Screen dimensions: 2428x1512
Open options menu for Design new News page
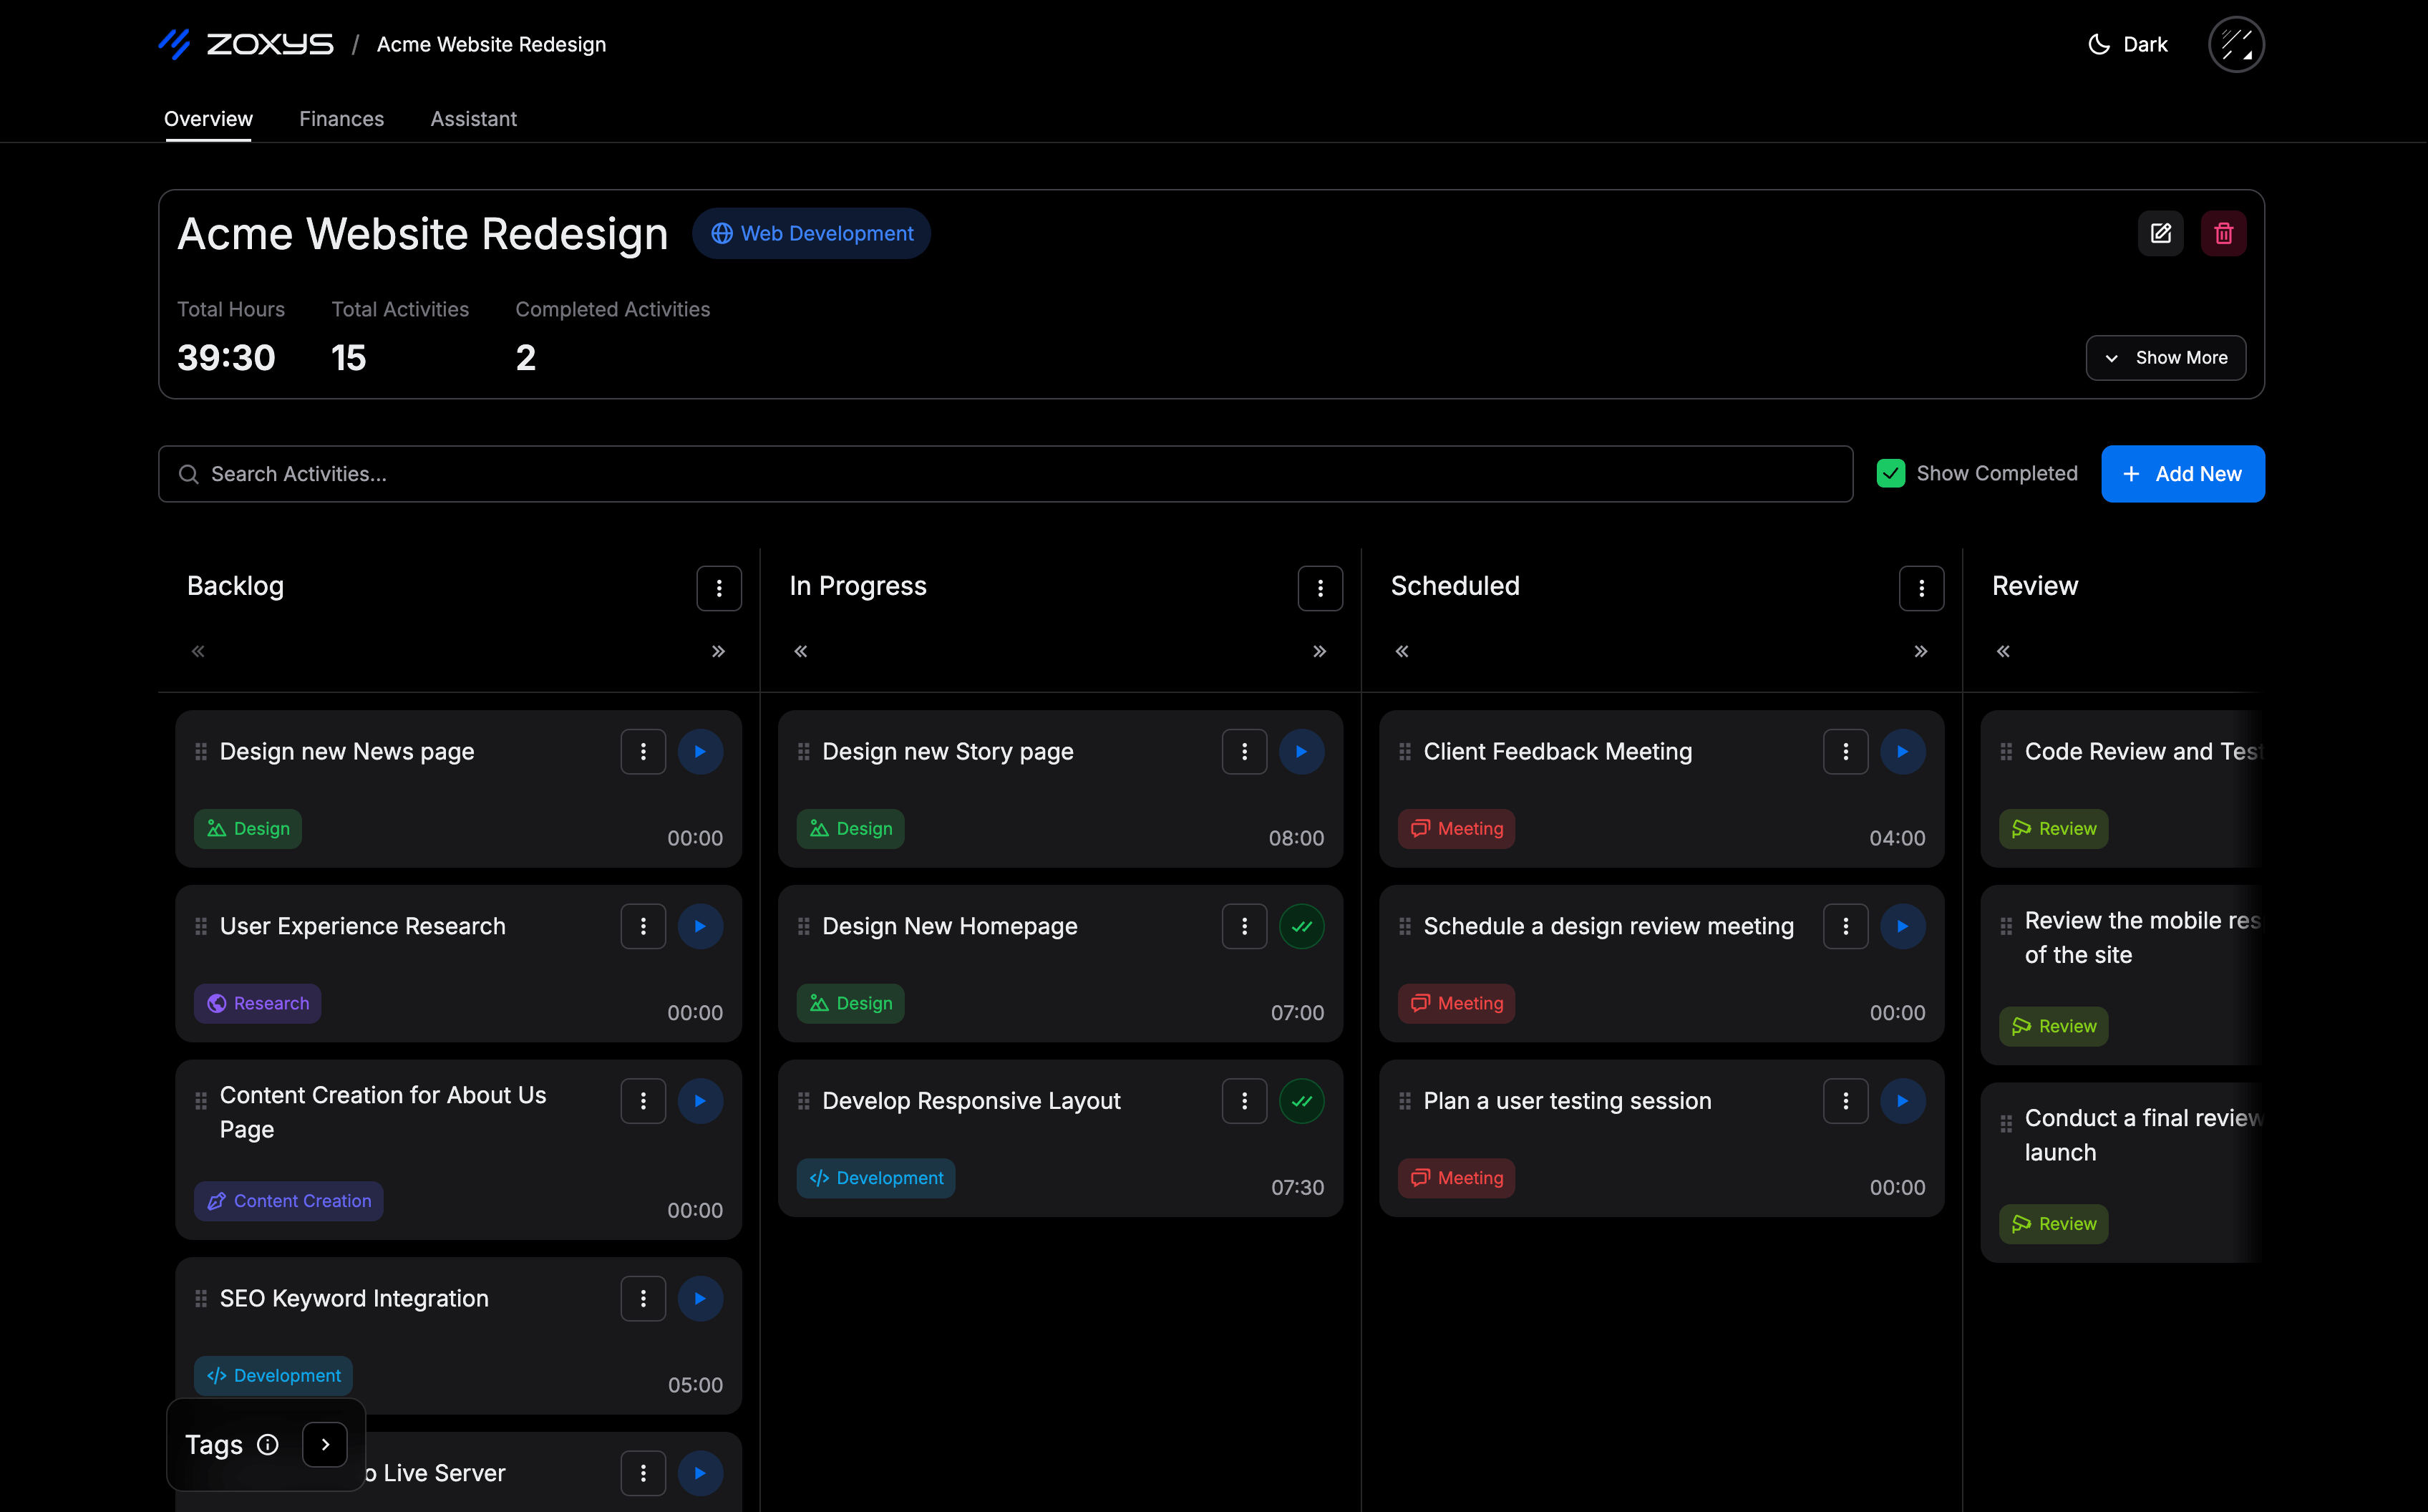643,751
